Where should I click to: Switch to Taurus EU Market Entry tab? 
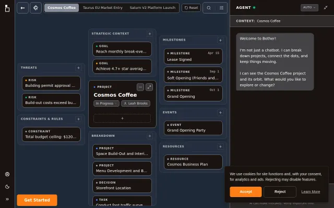point(103,8)
